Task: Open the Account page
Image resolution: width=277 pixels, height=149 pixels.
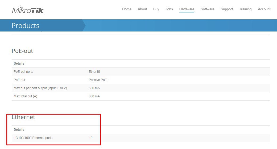Action: pyautogui.click(x=264, y=9)
